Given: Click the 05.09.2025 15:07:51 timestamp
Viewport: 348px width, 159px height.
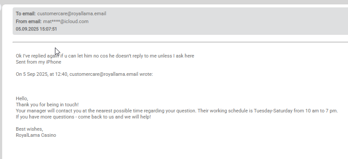Looking at the screenshot, I should 36,29.
